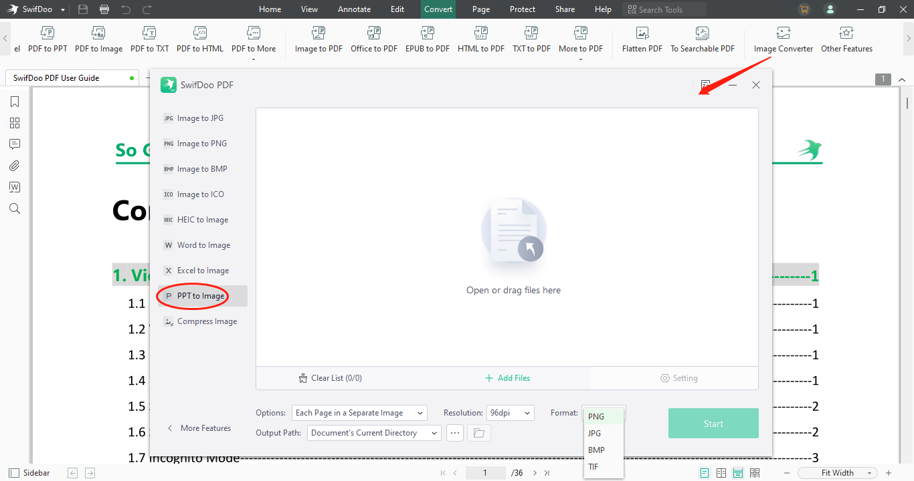Viewport: 914px width, 481px height.
Task: Select Image to PNG in dialog
Action: (x=202, y=144)
